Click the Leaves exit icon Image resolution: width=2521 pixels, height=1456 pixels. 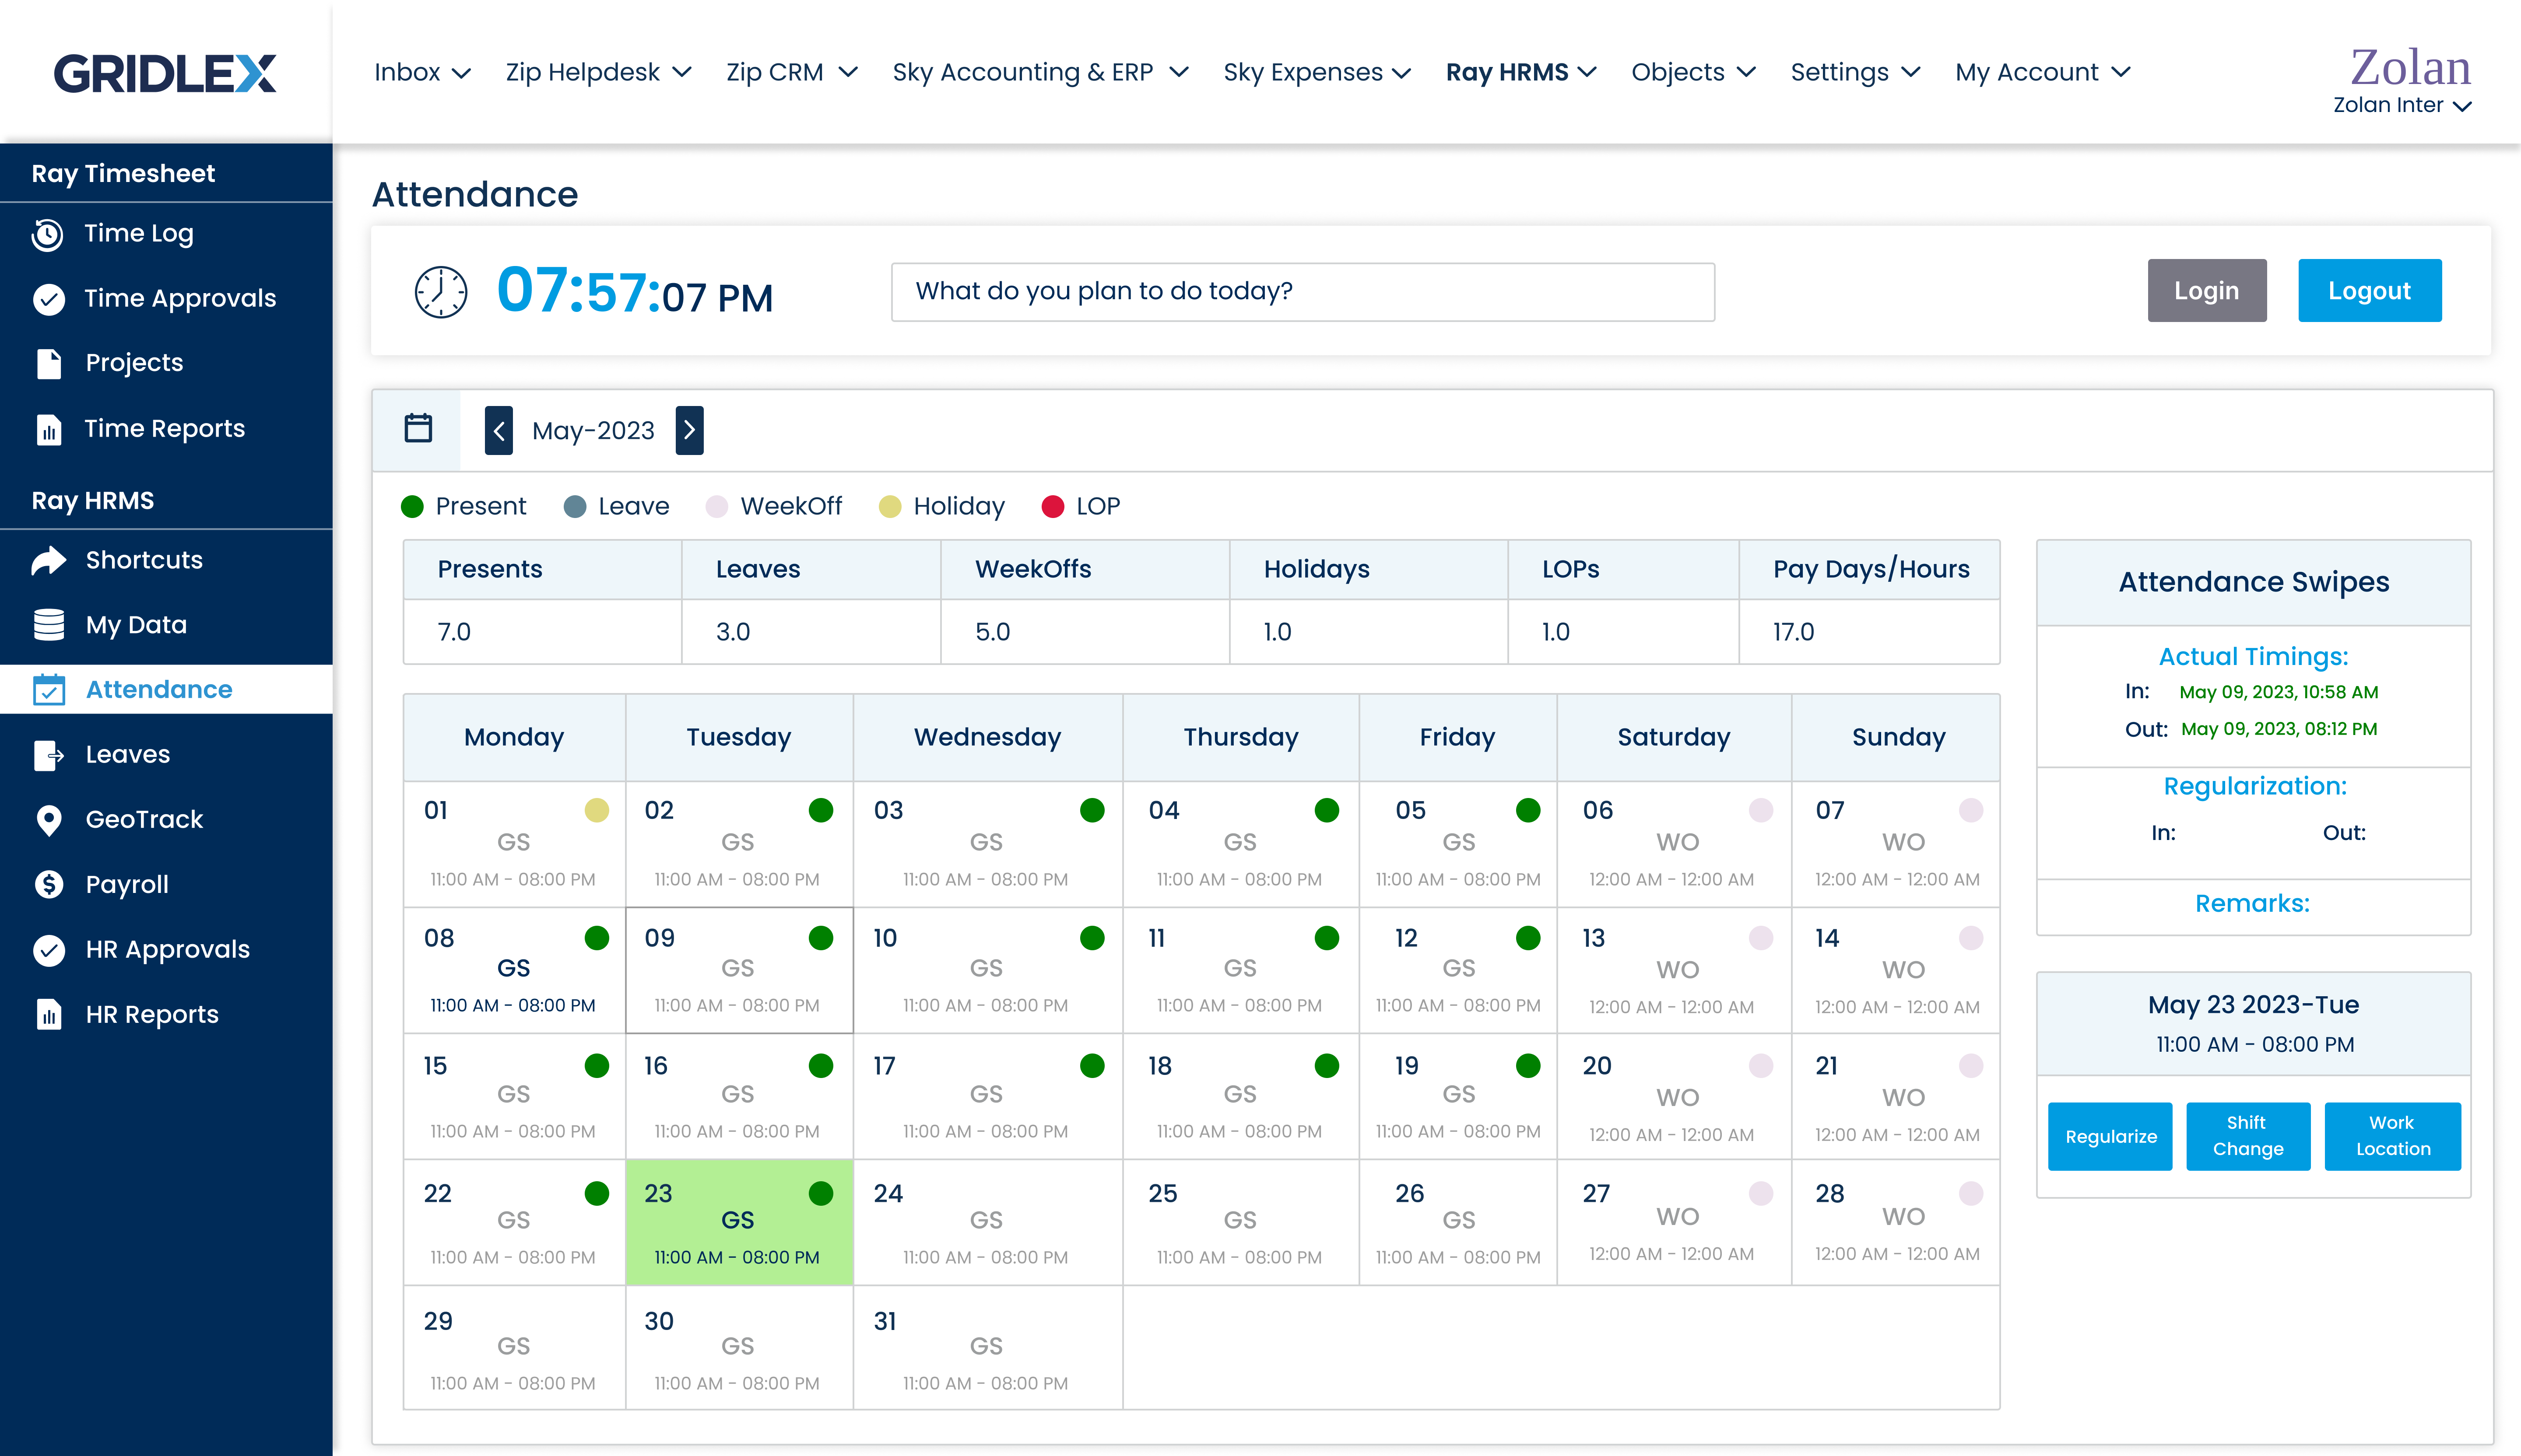point(48,755)
